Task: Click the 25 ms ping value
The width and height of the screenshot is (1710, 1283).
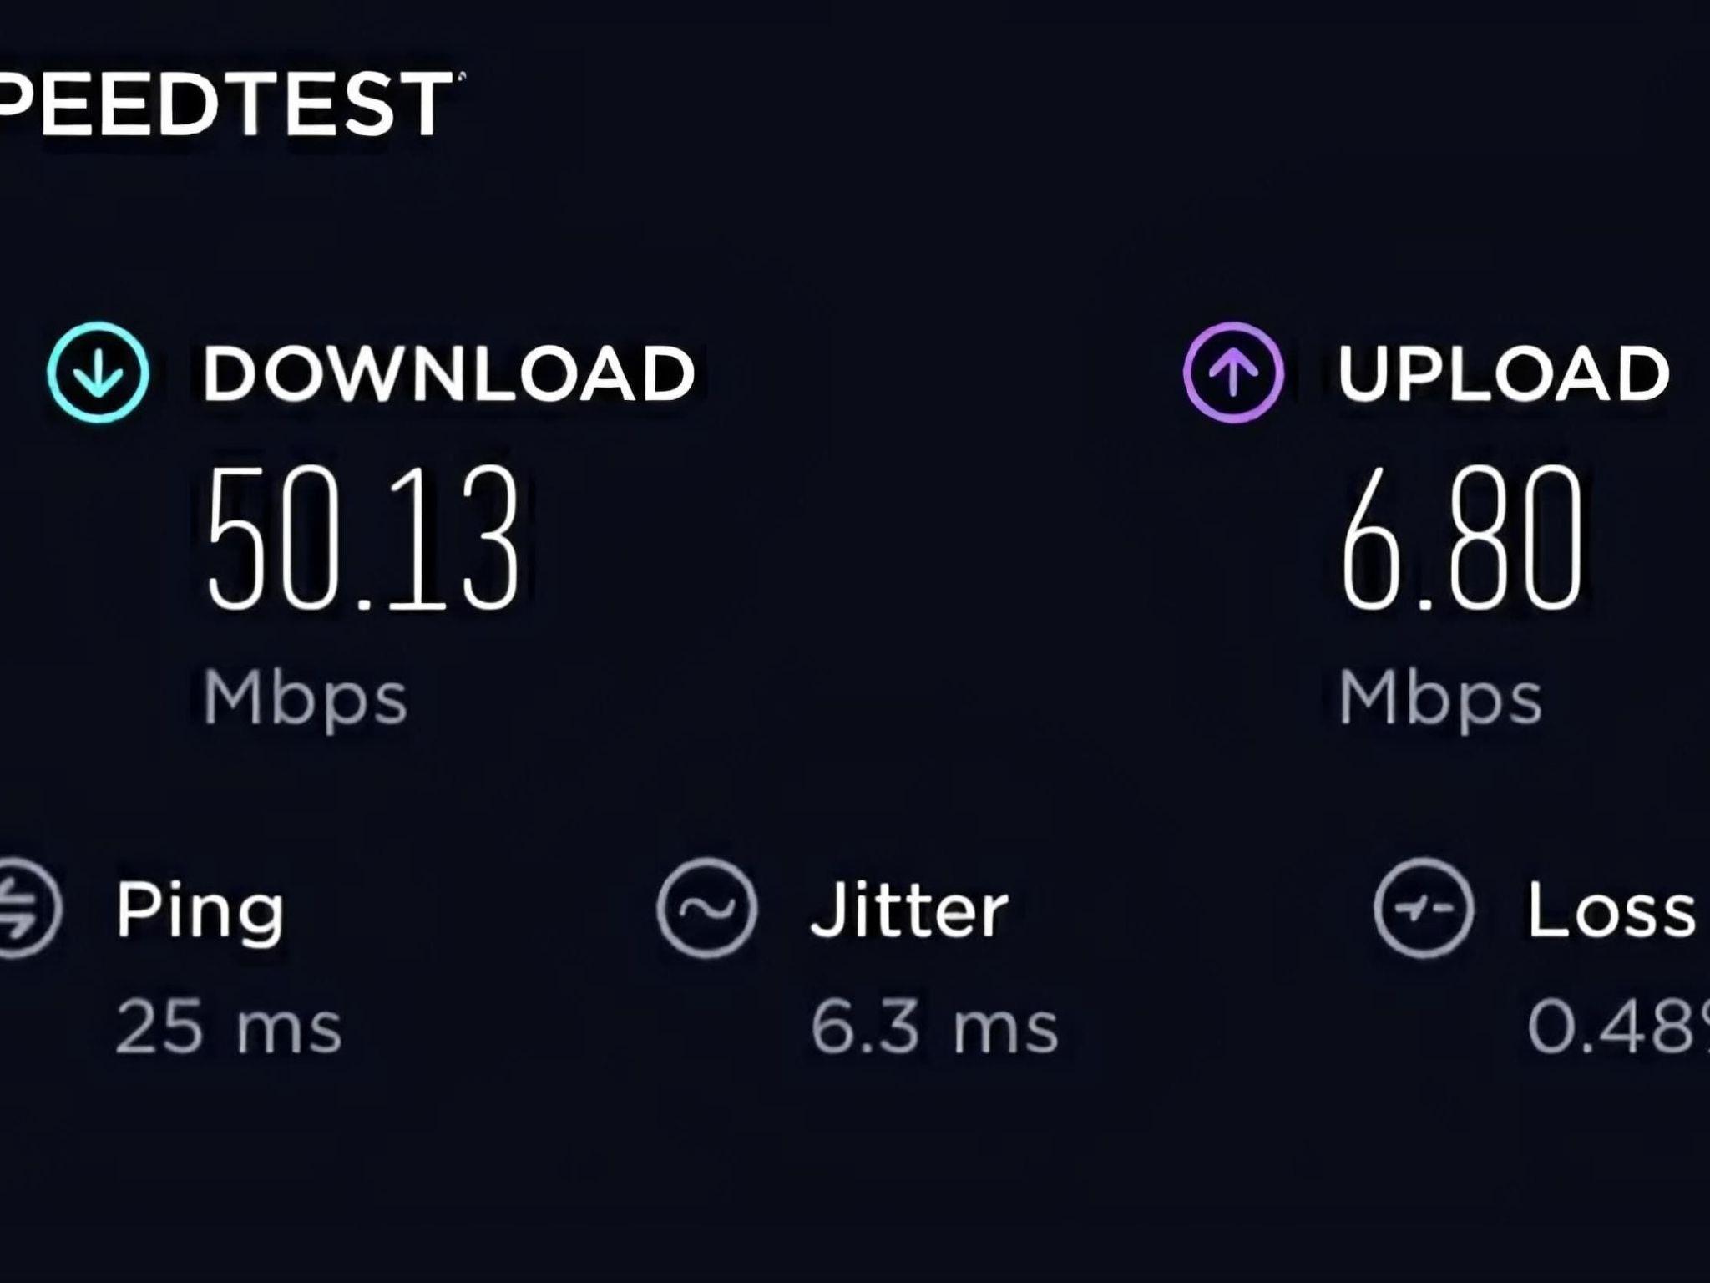Action: 229,1027
